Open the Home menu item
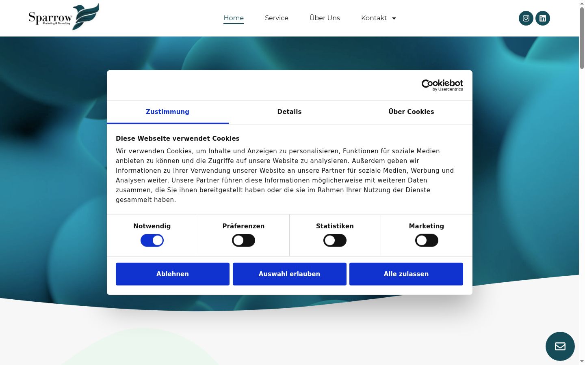 tap(234, 18)
